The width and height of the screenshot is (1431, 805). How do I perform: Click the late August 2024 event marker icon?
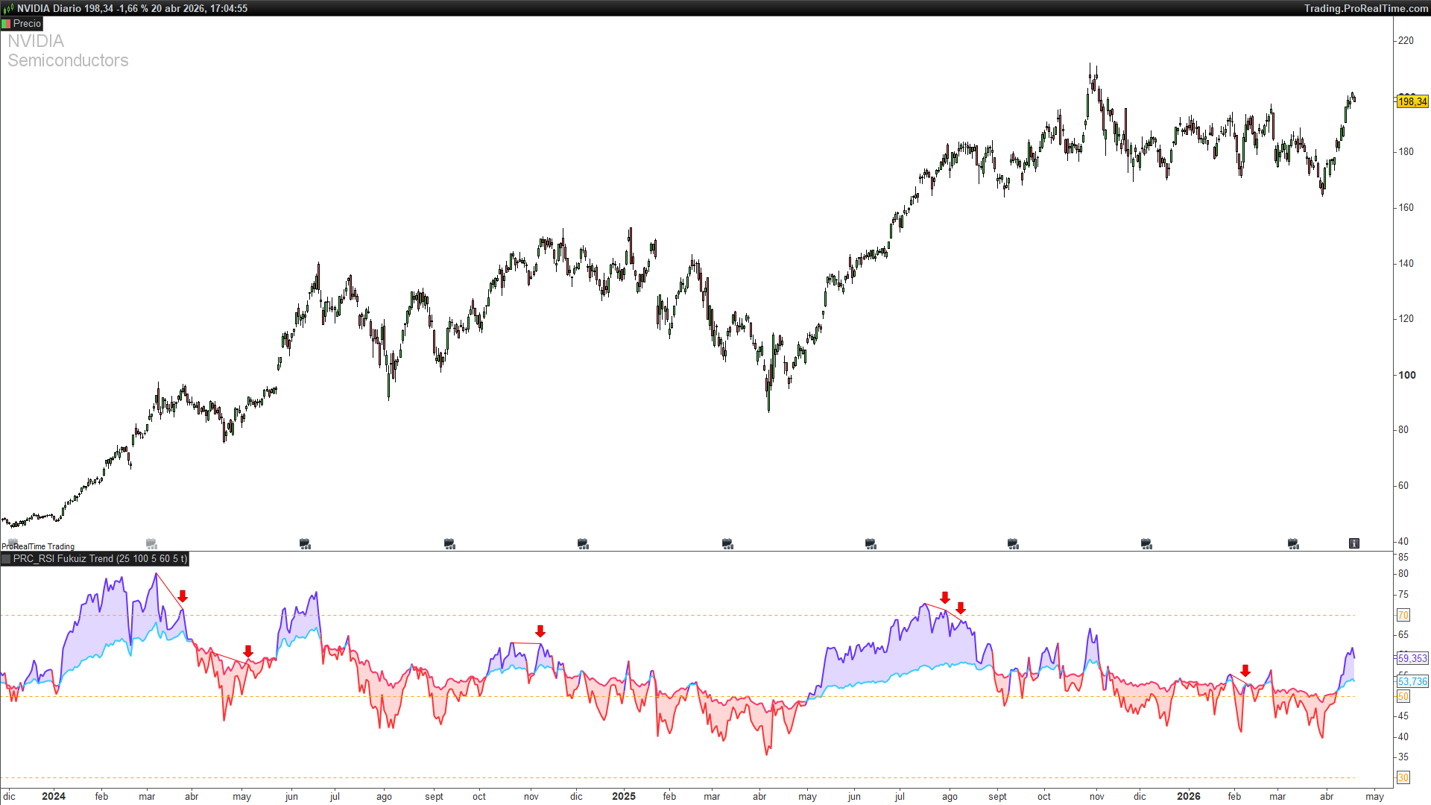(x=449, y=544)
